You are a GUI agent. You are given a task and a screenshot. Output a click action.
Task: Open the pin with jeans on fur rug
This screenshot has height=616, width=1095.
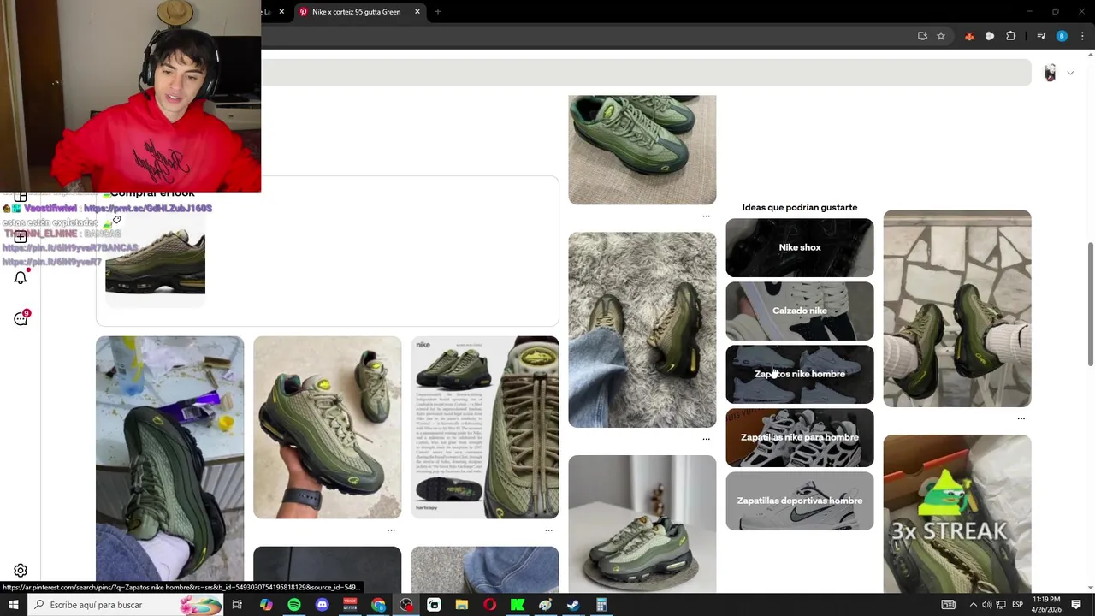pos(642,329)
